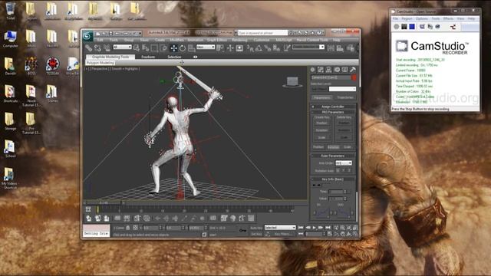Click Delete Key Rotation button
Viewport: 491px width, 276px height.
(x=344, y=130)
